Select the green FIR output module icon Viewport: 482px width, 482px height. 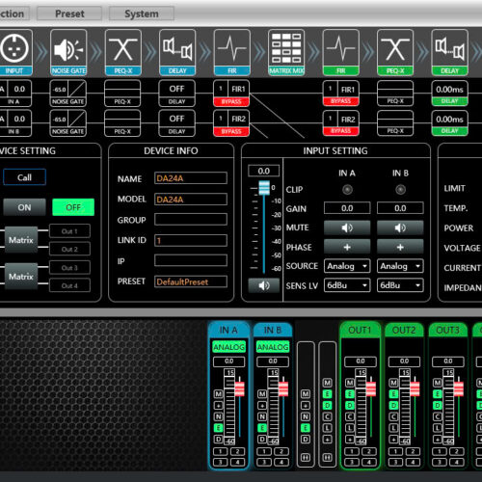click(340, 52)
